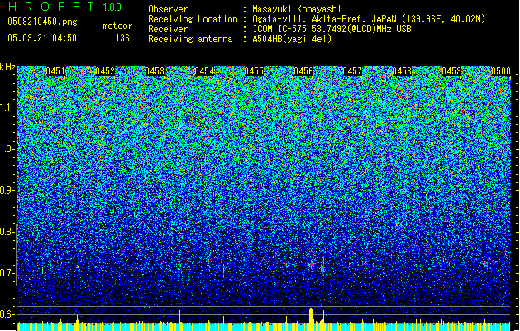The image size is (520, 331).
Task: Click the Receiver label
Action: (168, 29)
